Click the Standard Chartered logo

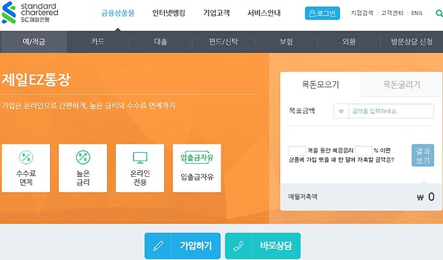[30, 13]
